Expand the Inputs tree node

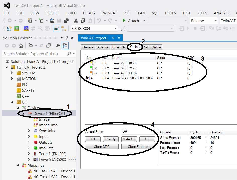pos(29,136)
